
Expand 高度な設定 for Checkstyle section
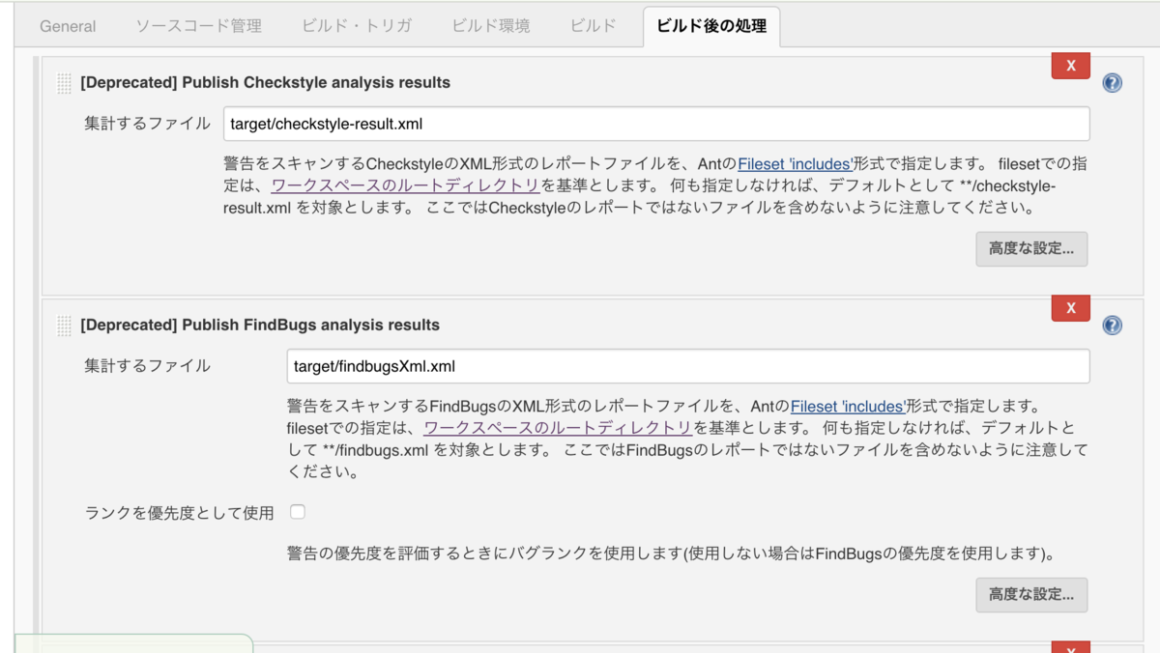(x=1031, y=249)
